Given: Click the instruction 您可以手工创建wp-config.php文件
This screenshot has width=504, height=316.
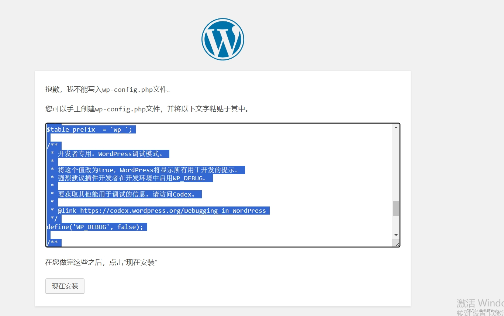Looking at the screenshot, I should (147, 109).
